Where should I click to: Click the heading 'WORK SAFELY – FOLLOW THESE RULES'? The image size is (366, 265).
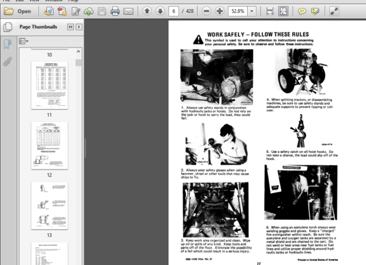point(258,35)
